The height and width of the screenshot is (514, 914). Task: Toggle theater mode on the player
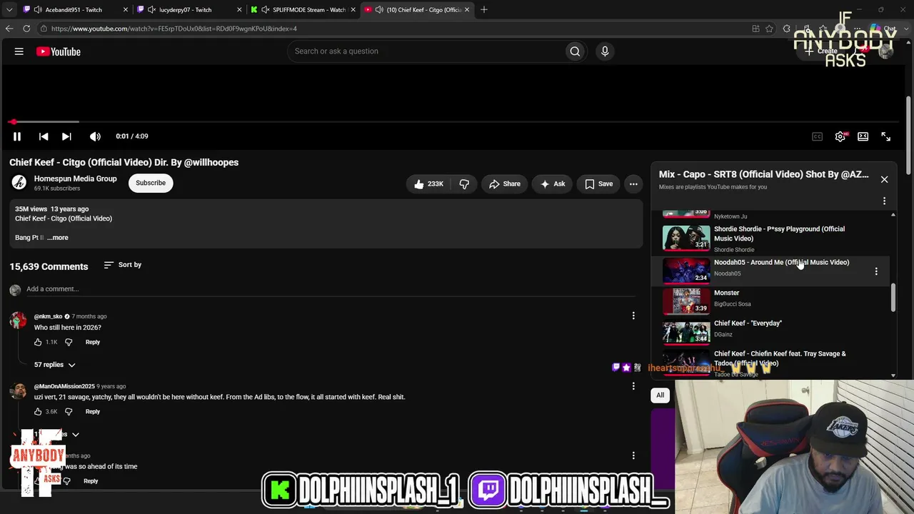[863, 136]
